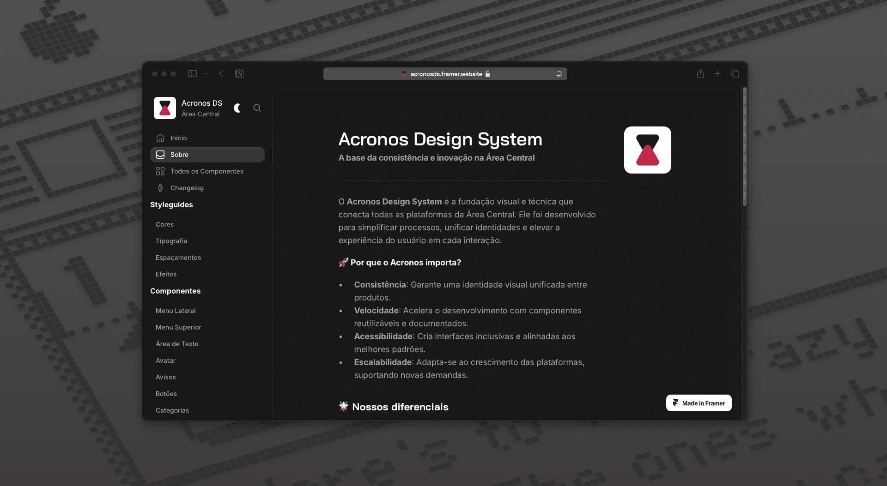Click the Notion extension icon
Viewport: 887px width, 486px height.
coord(239,74)
